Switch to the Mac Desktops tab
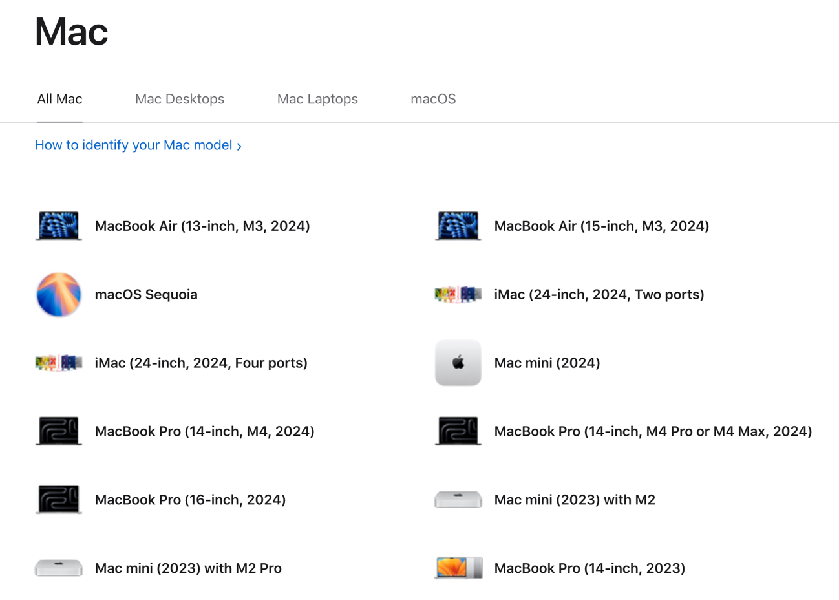Viewport: 839px width, 600px height. [x=180, y=99]
